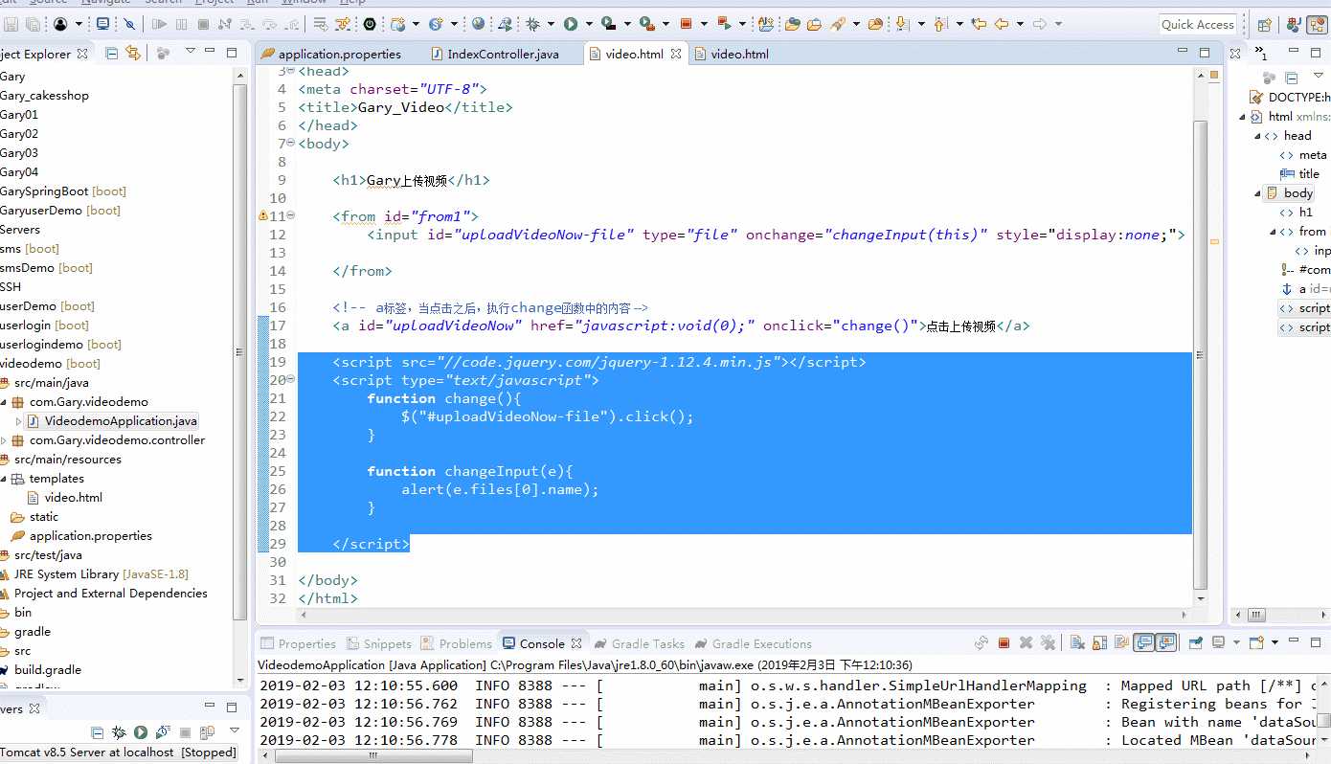1331x764 pixels.
Task: Open the Back navigation history dropdown
Action: tap(1019, 24)
